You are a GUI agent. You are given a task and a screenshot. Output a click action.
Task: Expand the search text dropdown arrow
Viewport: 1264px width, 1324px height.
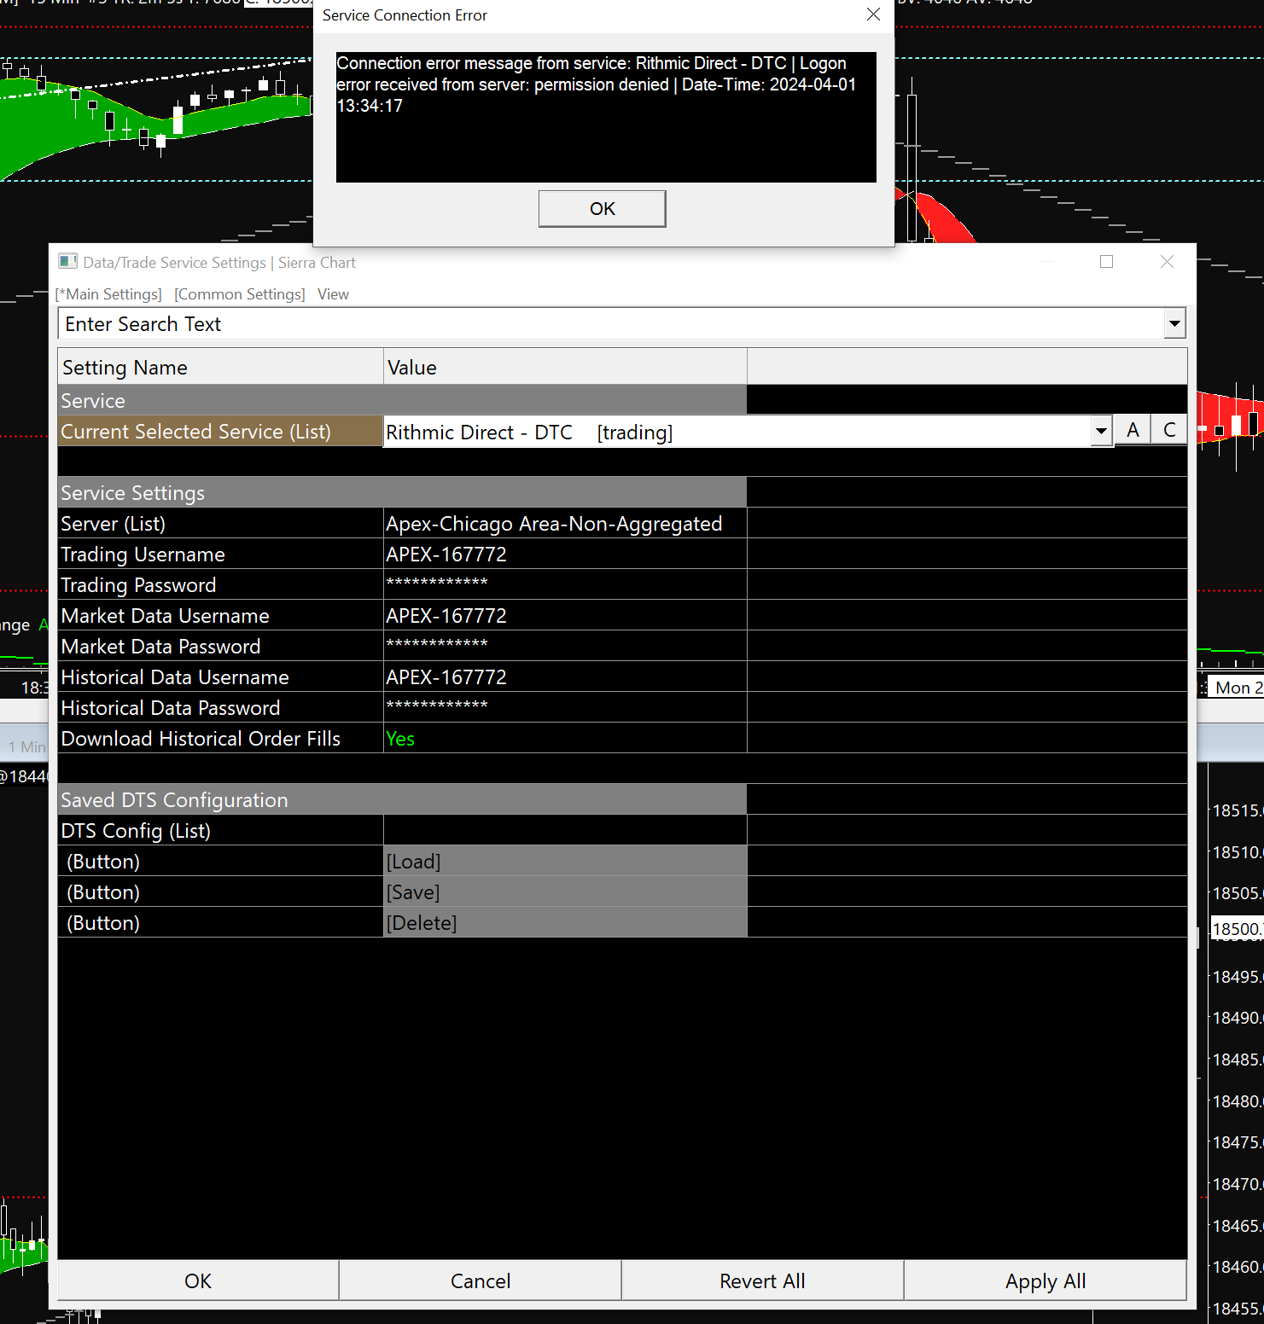[x=1175, y=324]
